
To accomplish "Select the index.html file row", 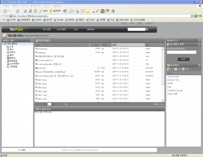I will coord(98,68).
